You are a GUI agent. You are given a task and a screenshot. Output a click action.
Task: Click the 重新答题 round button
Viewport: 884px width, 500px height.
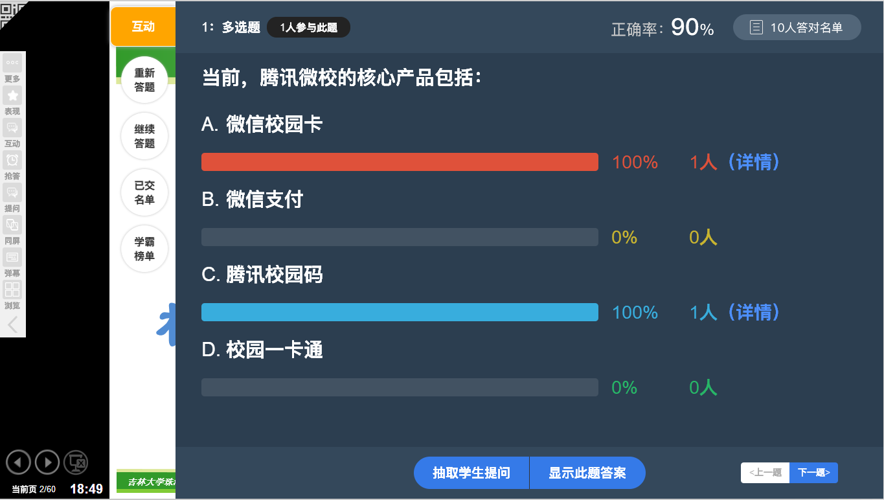tap(144, 80)
